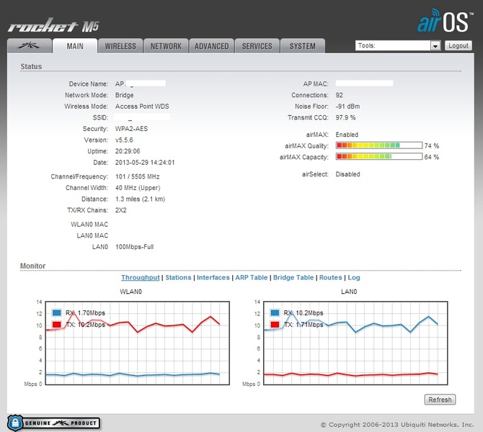Click the Refresh button
Screen dimensions: 483x432
tap(440, 400)
